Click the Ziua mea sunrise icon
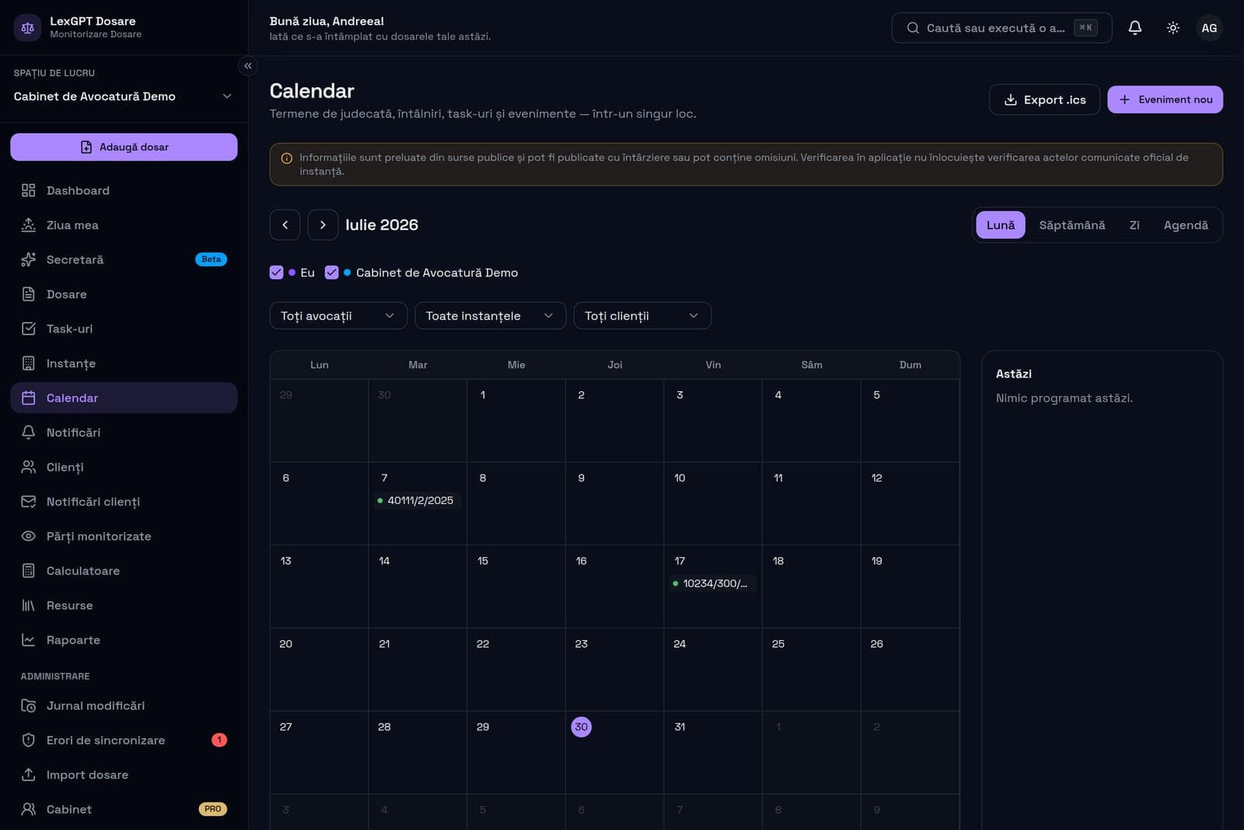 pyautogui.click(x=29, y=225)
